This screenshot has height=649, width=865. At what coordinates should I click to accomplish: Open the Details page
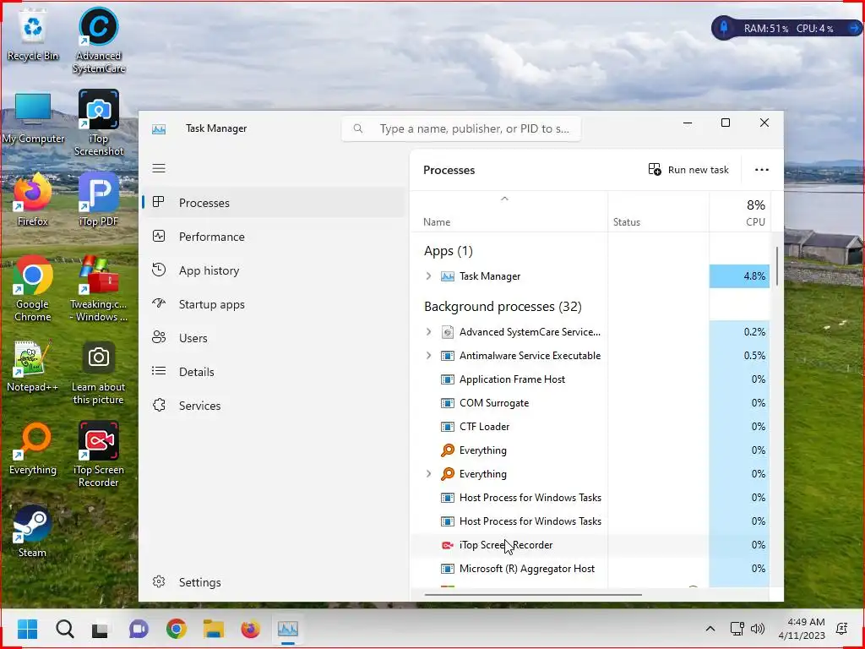pyautogui.click(x=274, y=372)
